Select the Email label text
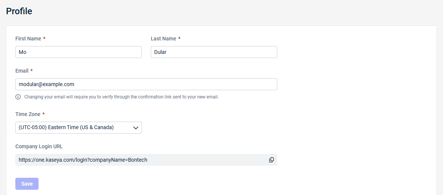The height and width of the screenshot is (195, 443). (22, 71)
